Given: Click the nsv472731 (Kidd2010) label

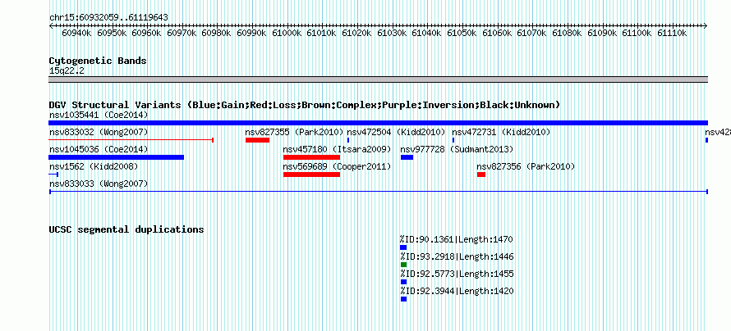Looking at the screenshot, I should point(501,133).
